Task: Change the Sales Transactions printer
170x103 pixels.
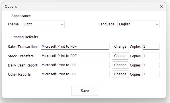Action: [x=120, y=47]
